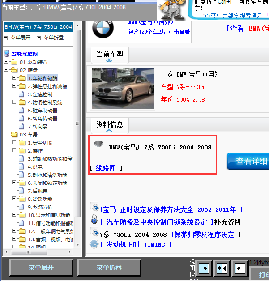Click the double chevron under 当前车型
Image resolution: width=269 pixels, height=281 pixels.
109,60
